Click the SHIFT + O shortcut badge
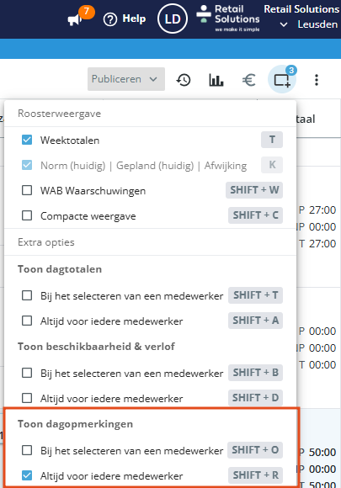 coord(255,450)
